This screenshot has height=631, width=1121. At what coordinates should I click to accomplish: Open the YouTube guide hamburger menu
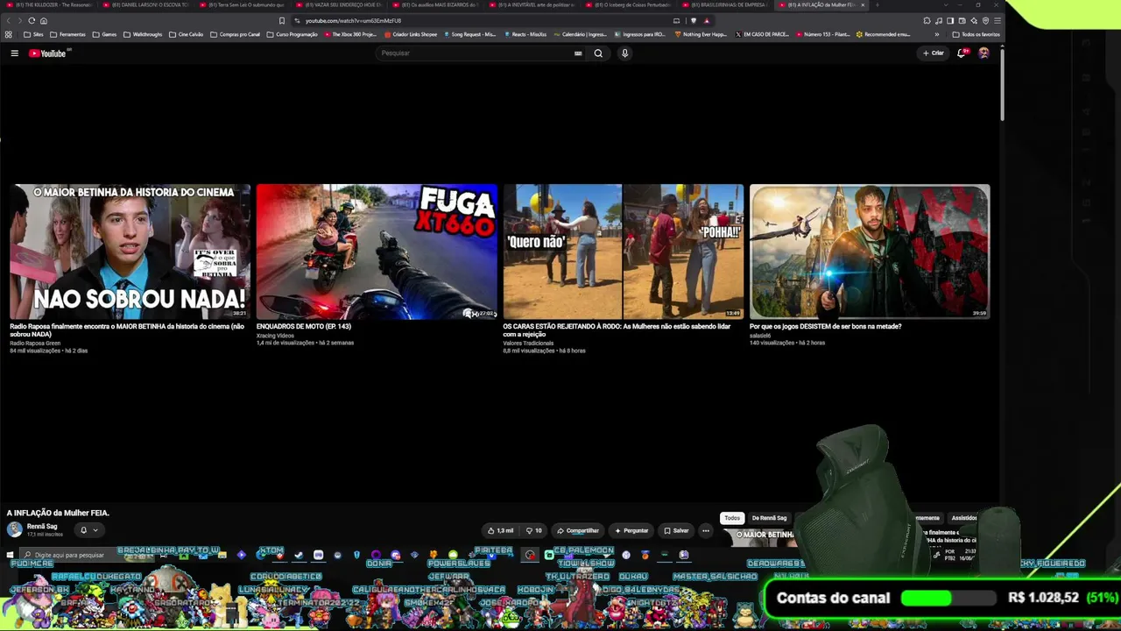[x=14, y=53]
